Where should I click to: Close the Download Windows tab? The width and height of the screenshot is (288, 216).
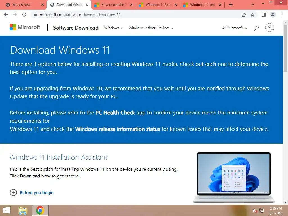[x=87, y=5]
